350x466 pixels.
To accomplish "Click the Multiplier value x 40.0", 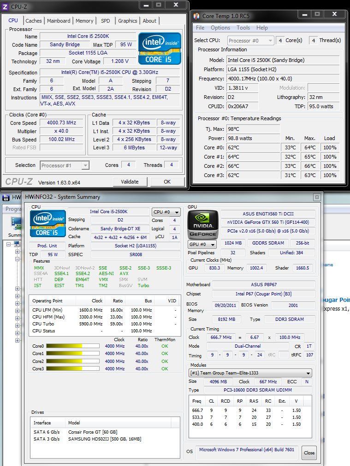I will pos(62,131).
